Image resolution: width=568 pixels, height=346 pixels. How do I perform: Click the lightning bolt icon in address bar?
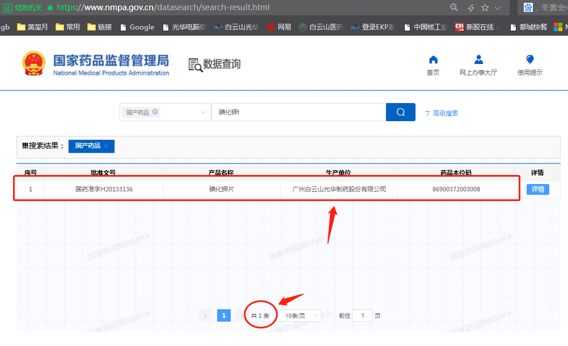point(470,8)
